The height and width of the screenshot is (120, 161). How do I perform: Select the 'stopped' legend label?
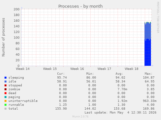[x=15, y=85]
